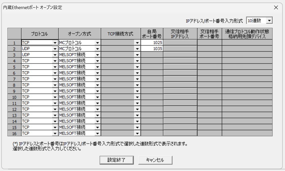Click the TCP接続方式 column header
This screenshot has height=171, width=285.
pos(121,34)
